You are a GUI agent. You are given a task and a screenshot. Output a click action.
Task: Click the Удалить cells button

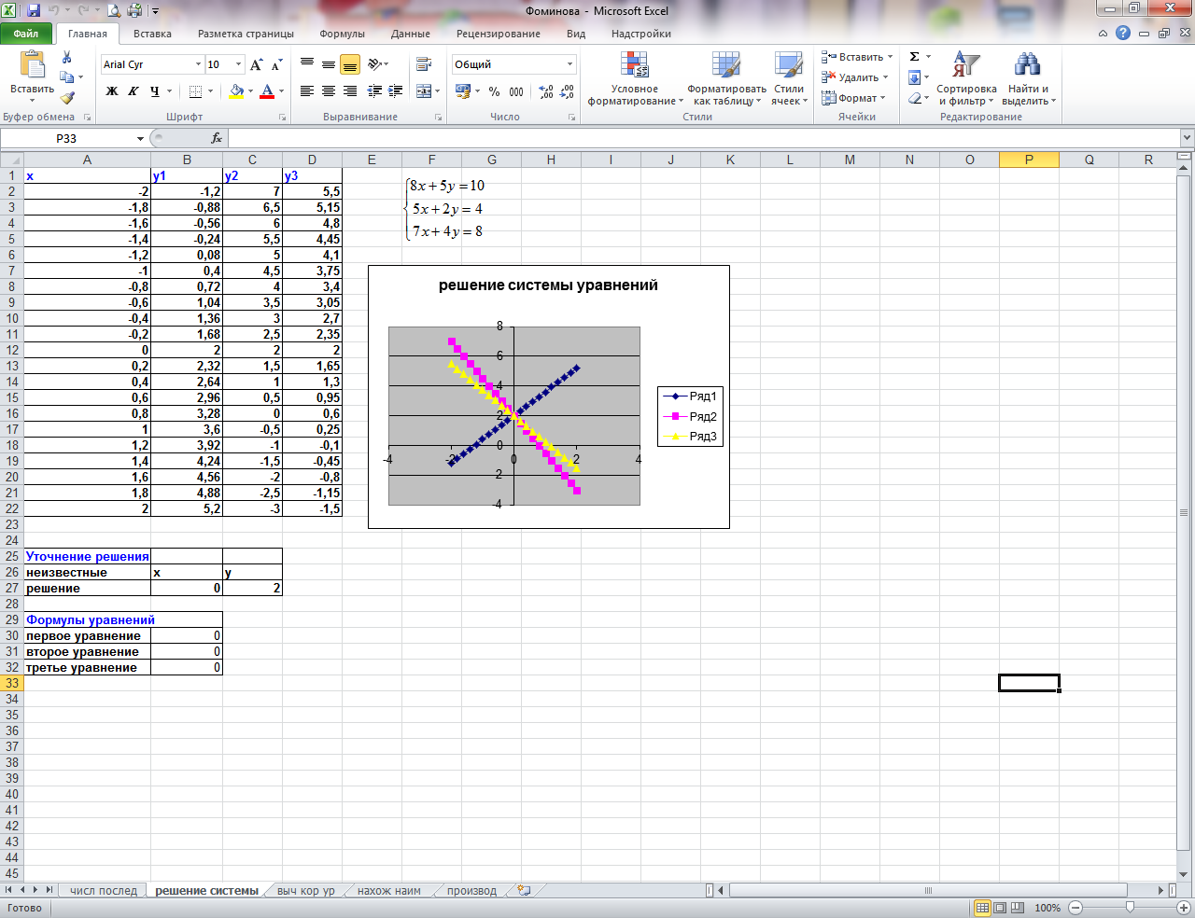(854, 77)
